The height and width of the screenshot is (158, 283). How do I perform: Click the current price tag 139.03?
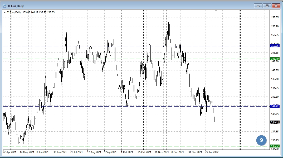275,122
